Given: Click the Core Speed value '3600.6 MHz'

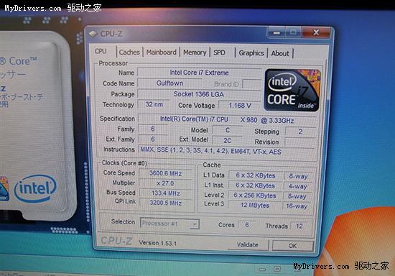Looking at the screenshot, I should (165, 173).
